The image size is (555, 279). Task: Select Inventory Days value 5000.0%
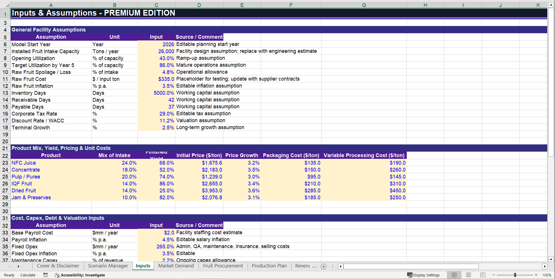(x=156, y=93)
